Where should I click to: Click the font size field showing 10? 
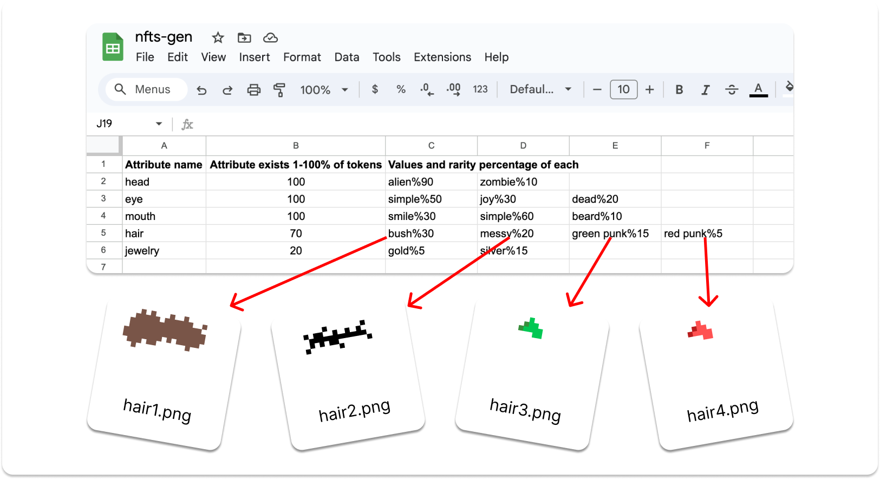(624, 89)
